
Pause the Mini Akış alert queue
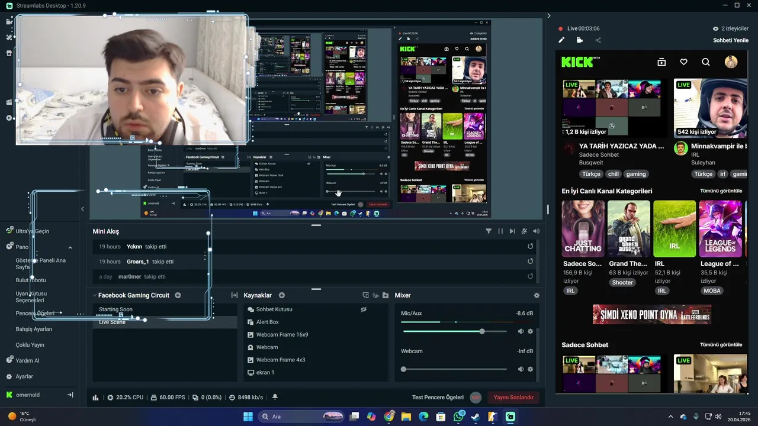pyautogui.click(x=500, y=231)
